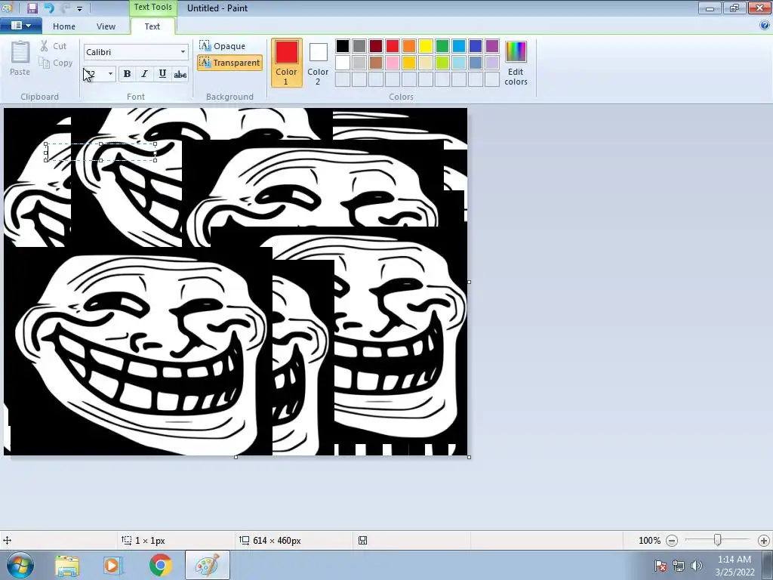Click the Copy button
The width and height of the screenshot is (773, 580).
tap(56, 63)
